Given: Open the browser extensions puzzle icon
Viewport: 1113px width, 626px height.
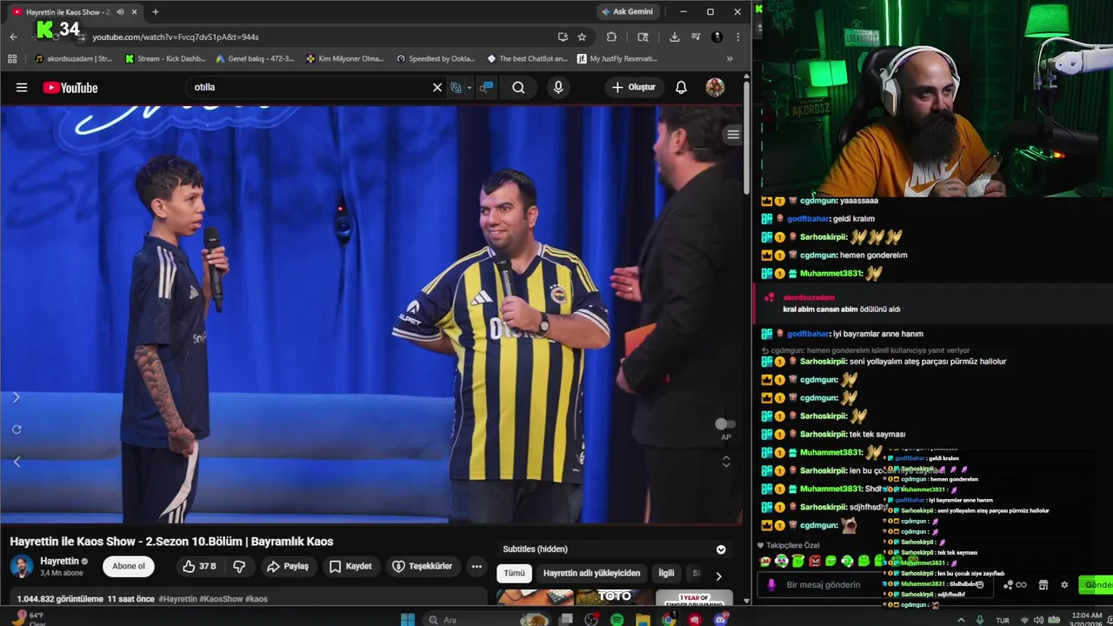Looking at the screenshot, I should pos(611,37).
